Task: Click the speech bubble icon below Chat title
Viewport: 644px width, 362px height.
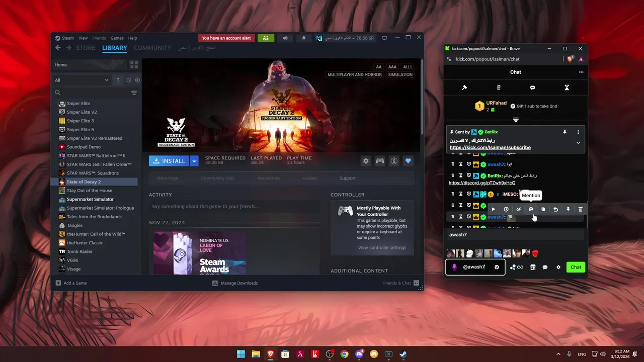Action: pyautogui.click(x=532, y=87)
